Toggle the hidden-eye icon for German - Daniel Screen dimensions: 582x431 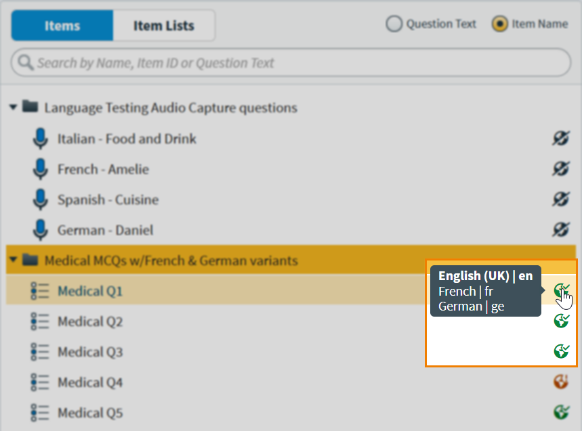[560, 230]
